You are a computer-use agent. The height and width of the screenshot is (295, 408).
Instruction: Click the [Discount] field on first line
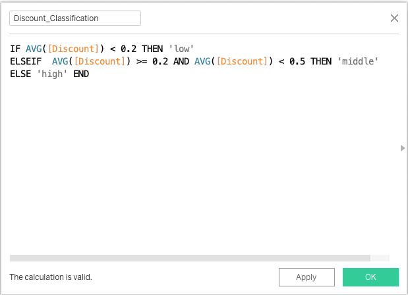[x=73, y=49]
